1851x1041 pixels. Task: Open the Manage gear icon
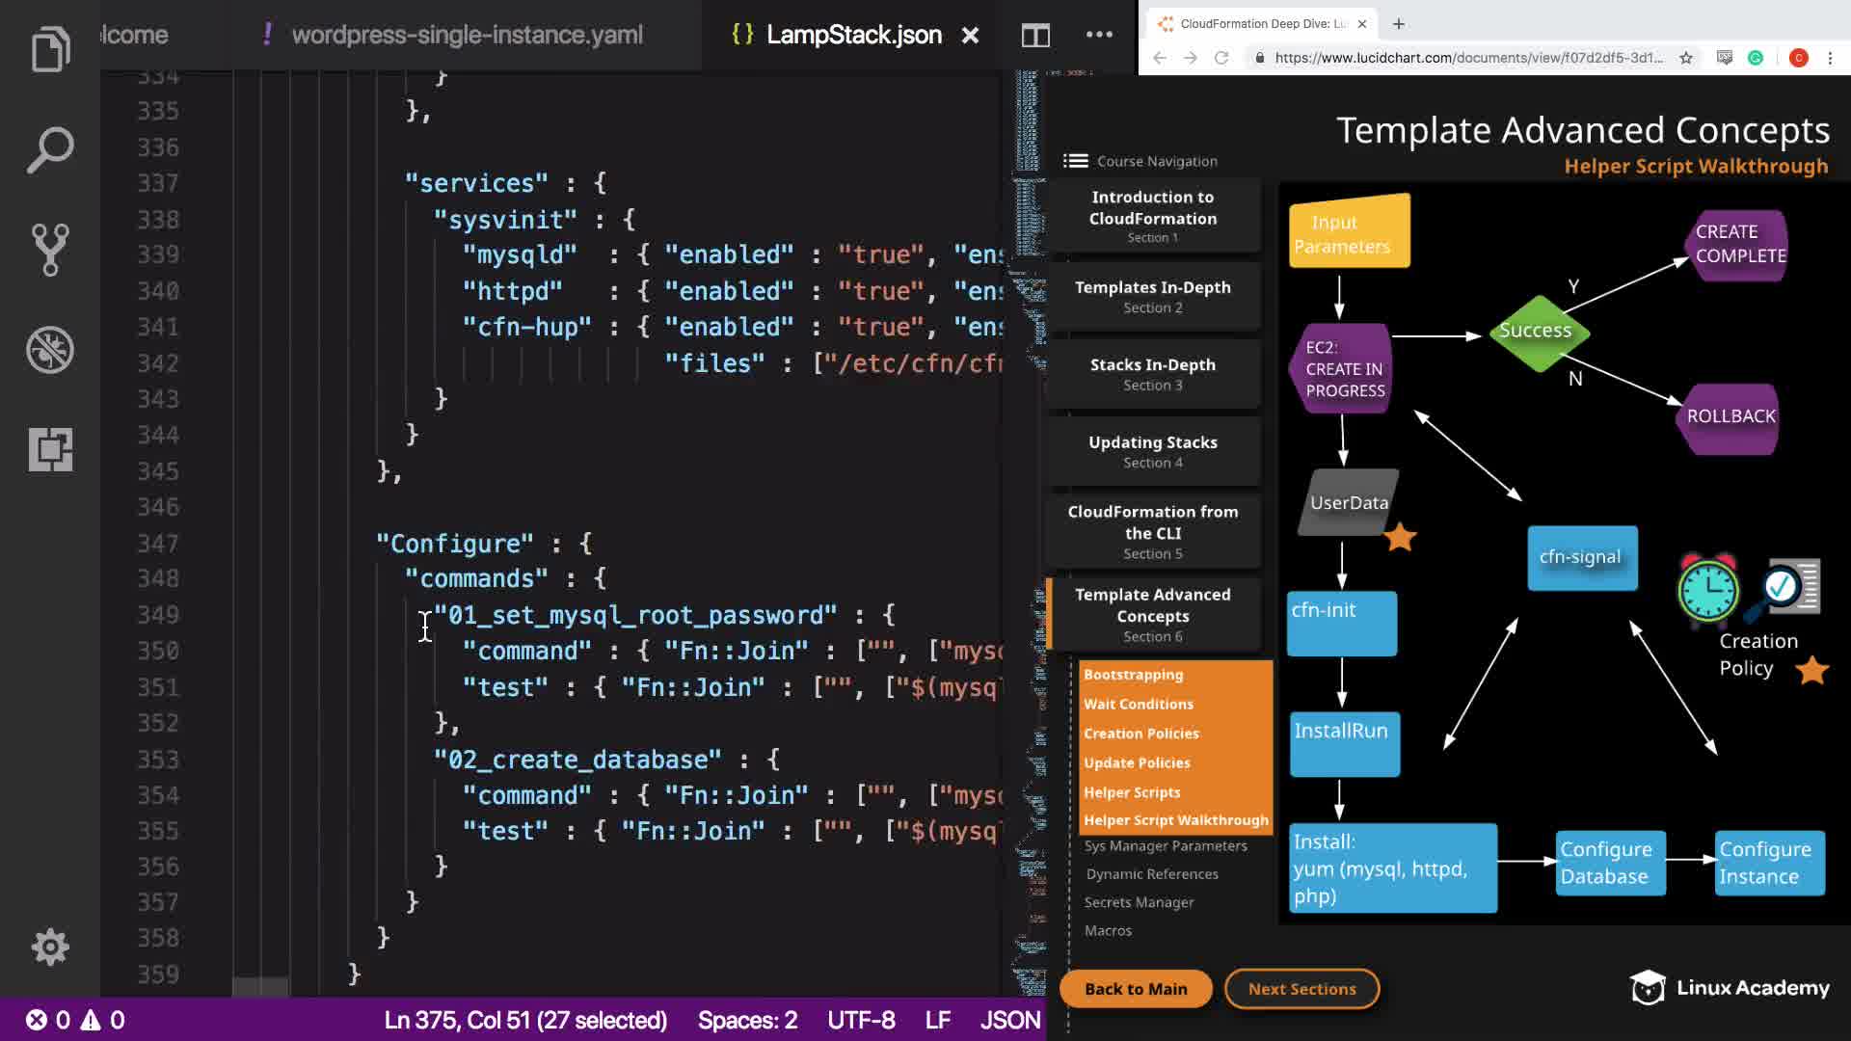[50, 947]
